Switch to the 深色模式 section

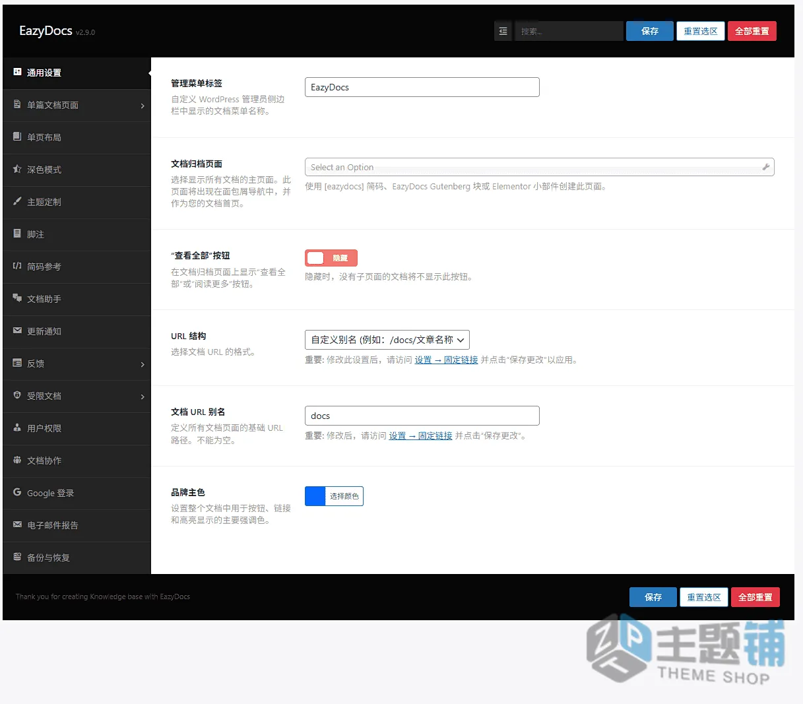coord(77,170)
